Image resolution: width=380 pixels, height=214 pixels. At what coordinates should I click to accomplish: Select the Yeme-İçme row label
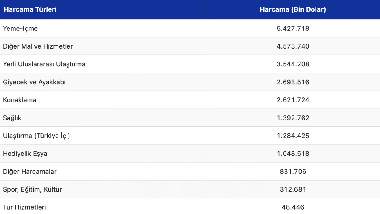[20, 29]
